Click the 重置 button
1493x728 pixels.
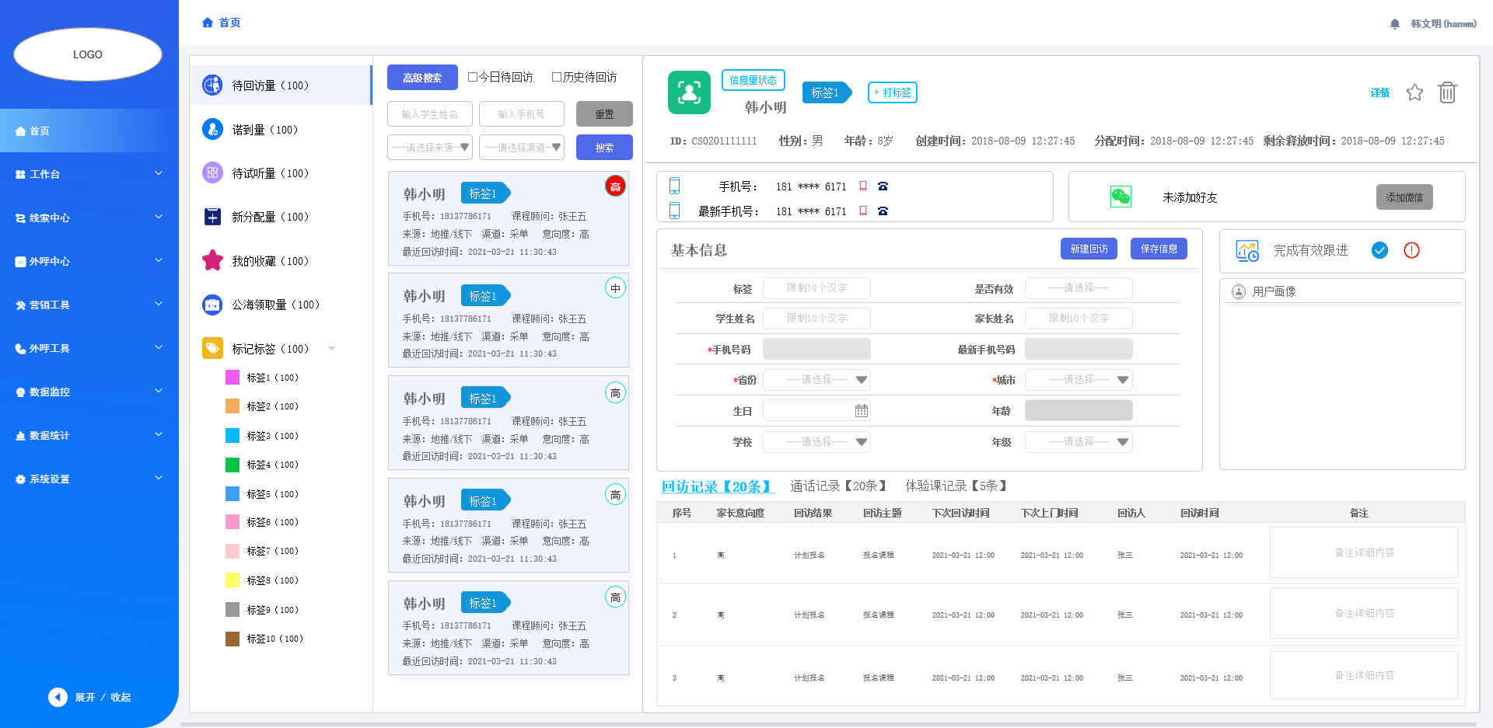(604, 114)
